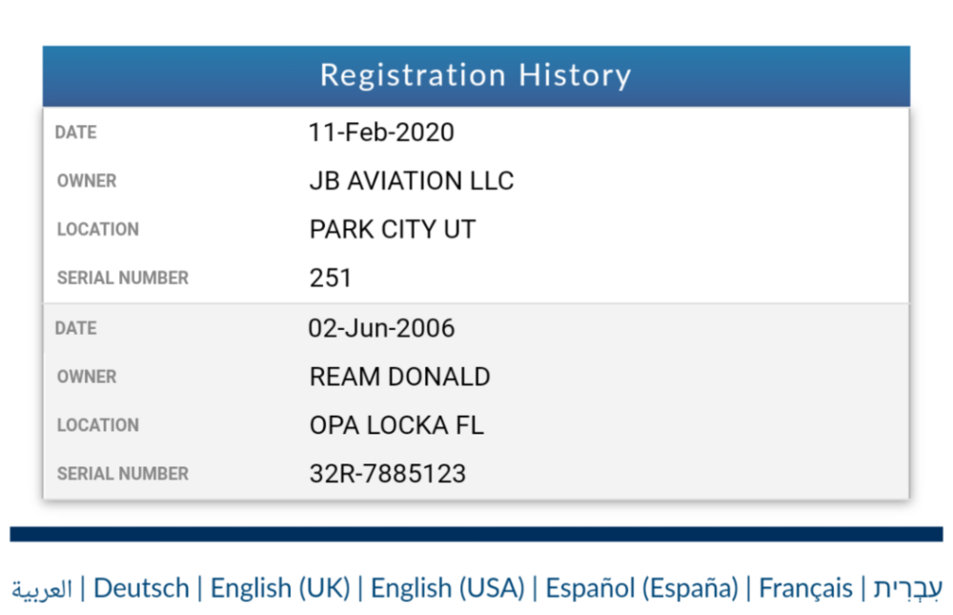953x615 pixels.
Task: Switch site language to Deutsch
Action: point(141,588)
